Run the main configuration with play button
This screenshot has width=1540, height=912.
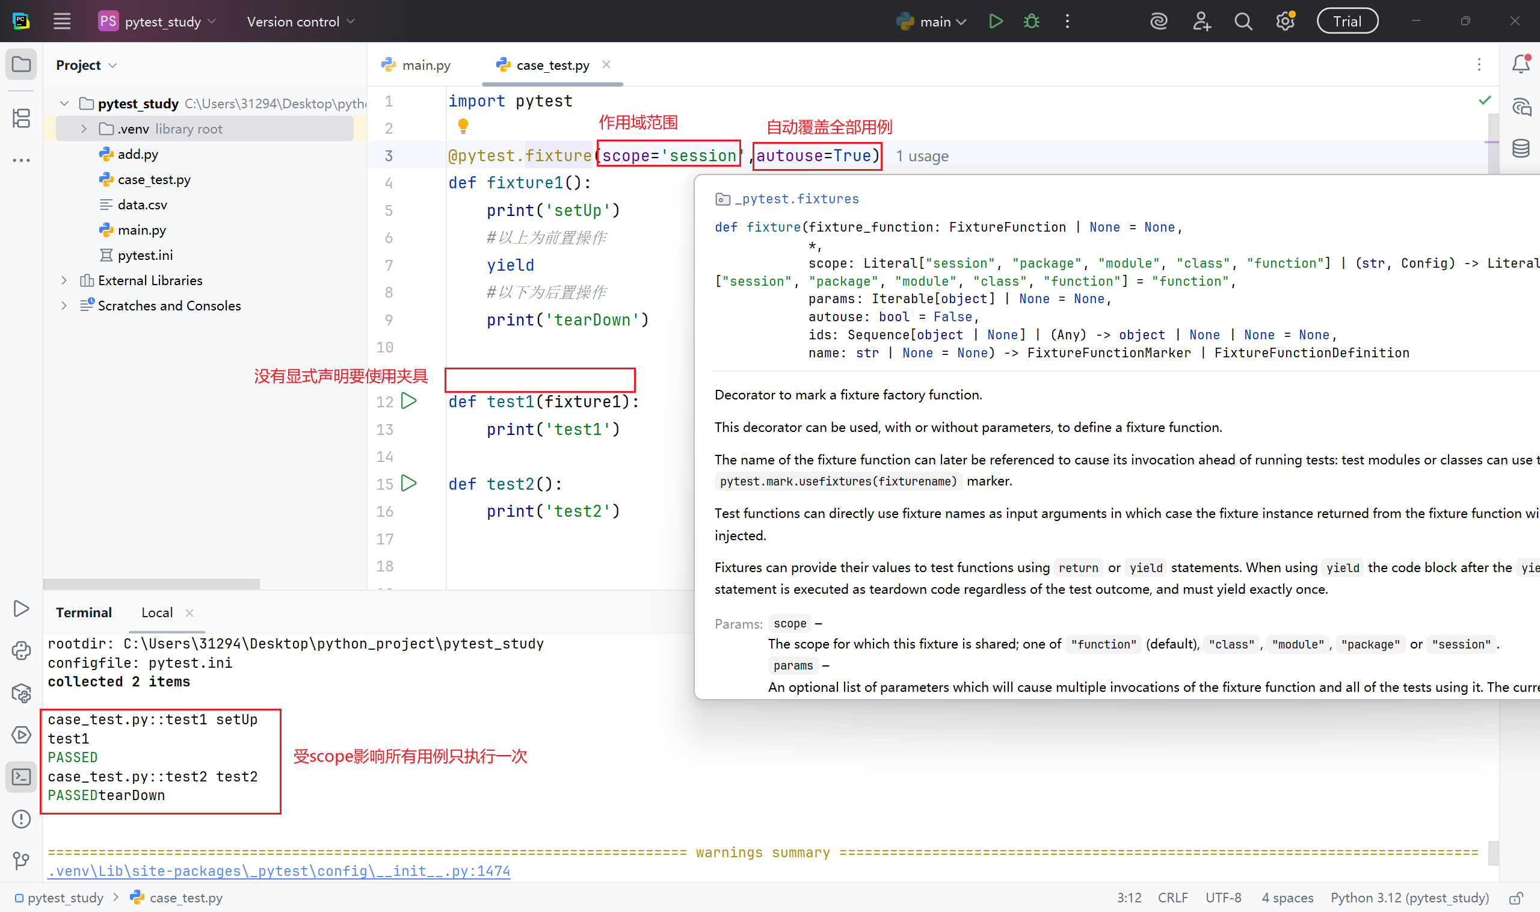(x=996, y=22)
